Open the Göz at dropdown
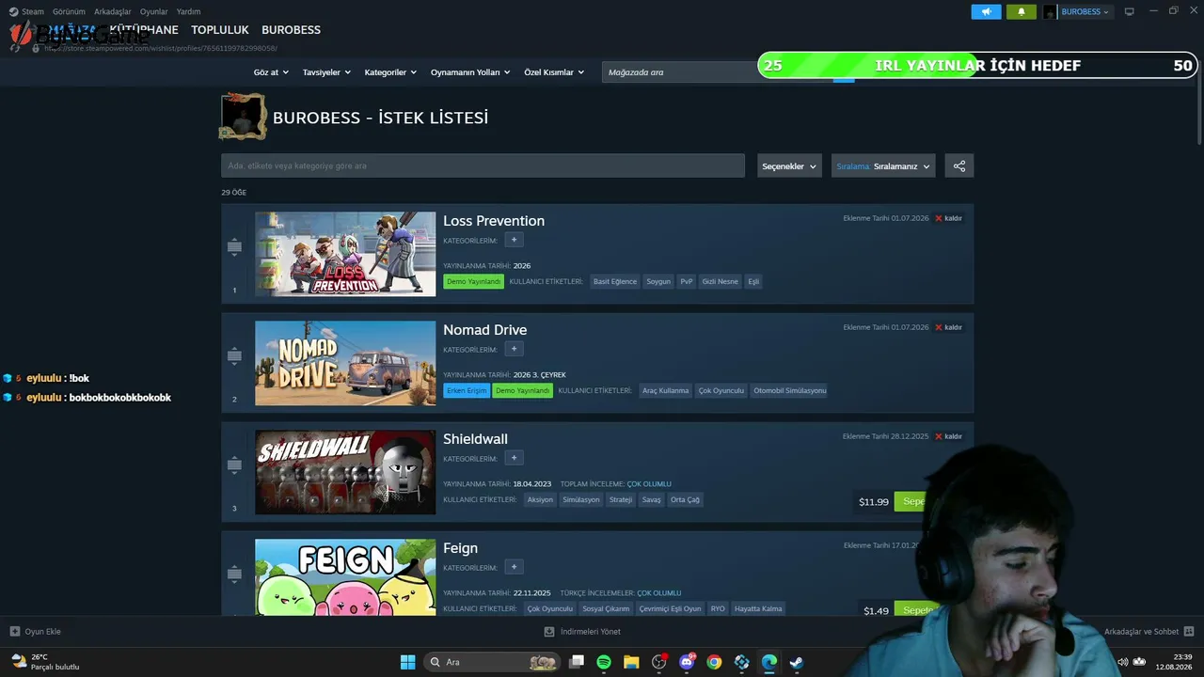Viewport: 1204px width, 677px height. pyautogui.click(x=270, y=72)
